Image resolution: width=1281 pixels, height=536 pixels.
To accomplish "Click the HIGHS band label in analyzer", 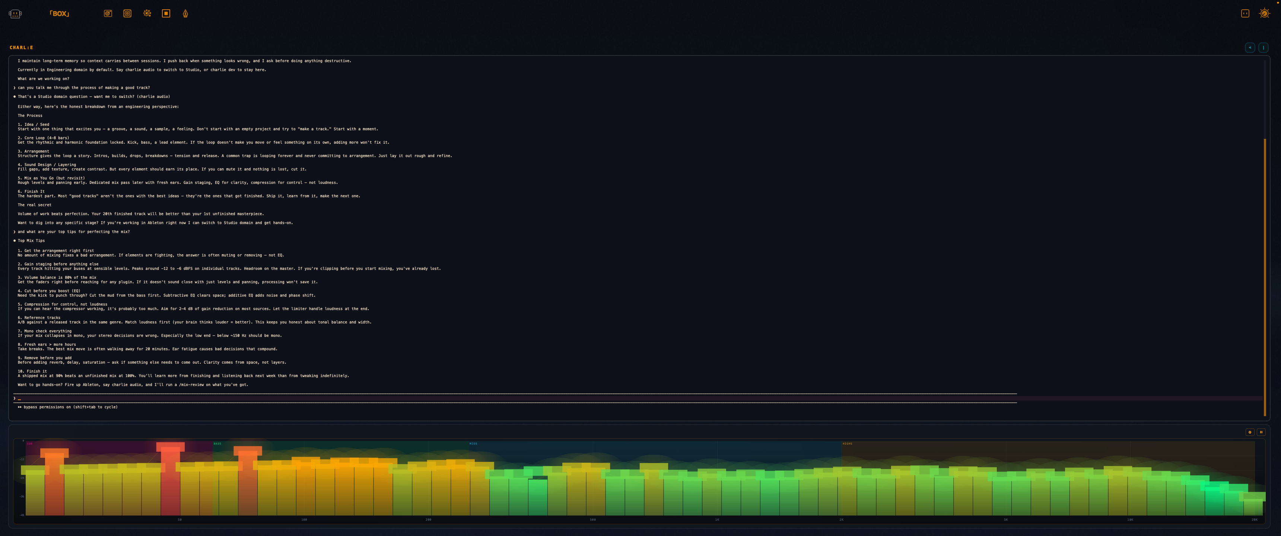I will pyautogui.click(x=848, y=444).
